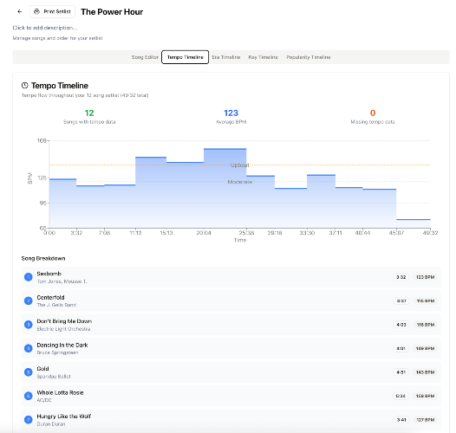Click the number 1 badge for Sexbomb

coord(29,277)
